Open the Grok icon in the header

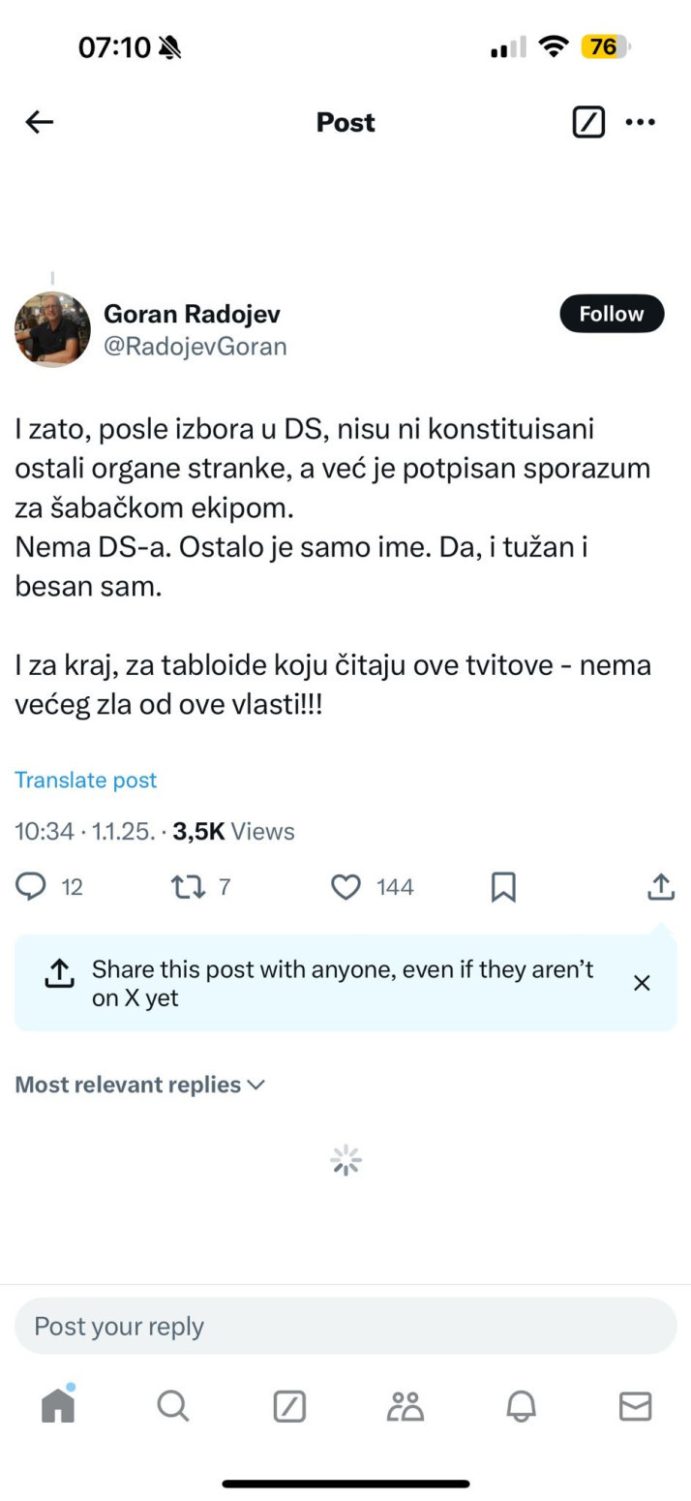tap(588, 122)
